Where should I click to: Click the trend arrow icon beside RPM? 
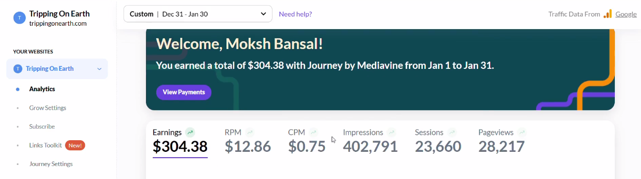250,132
